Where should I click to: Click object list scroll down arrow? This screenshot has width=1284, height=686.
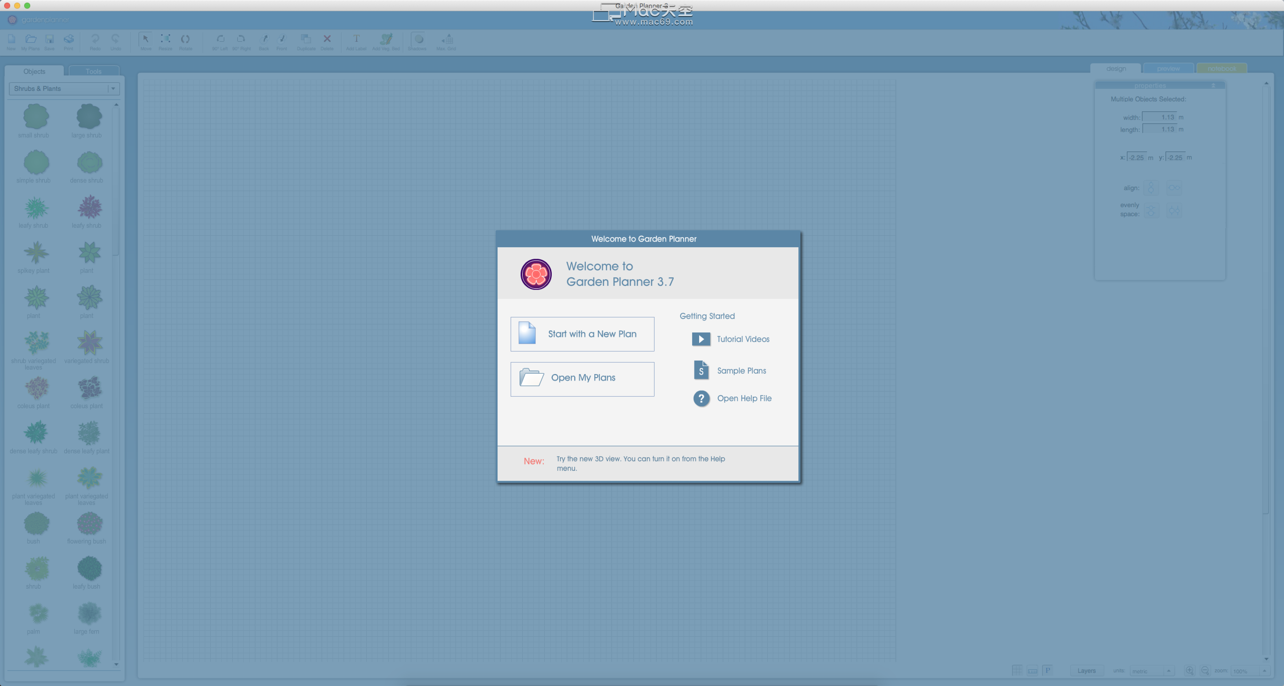point(116,664)
